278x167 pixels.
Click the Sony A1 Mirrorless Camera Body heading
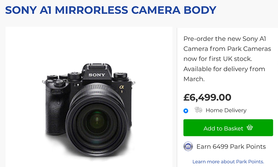tap(111, 10)
